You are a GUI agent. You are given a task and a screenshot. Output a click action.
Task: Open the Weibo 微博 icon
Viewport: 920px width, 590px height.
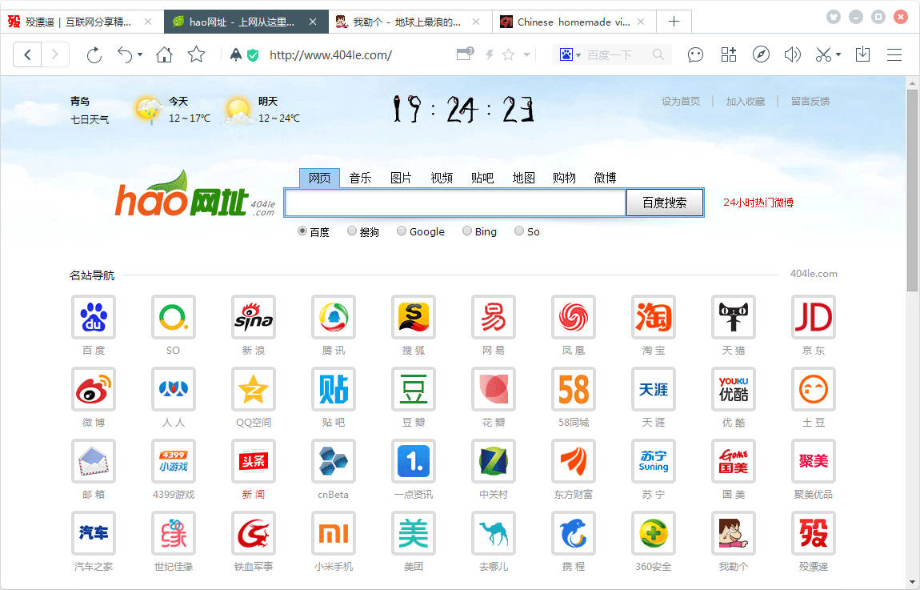point(94,389)
